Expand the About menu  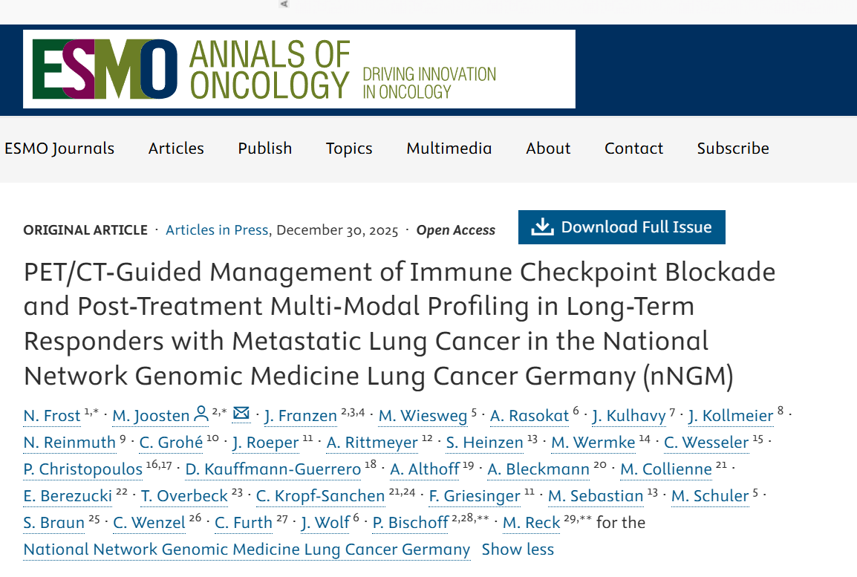click(x=548, y=149)
